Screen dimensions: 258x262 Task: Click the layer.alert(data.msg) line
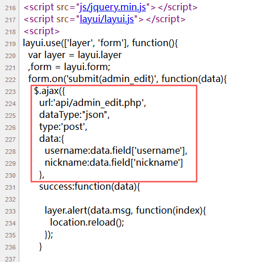point(125,211)
